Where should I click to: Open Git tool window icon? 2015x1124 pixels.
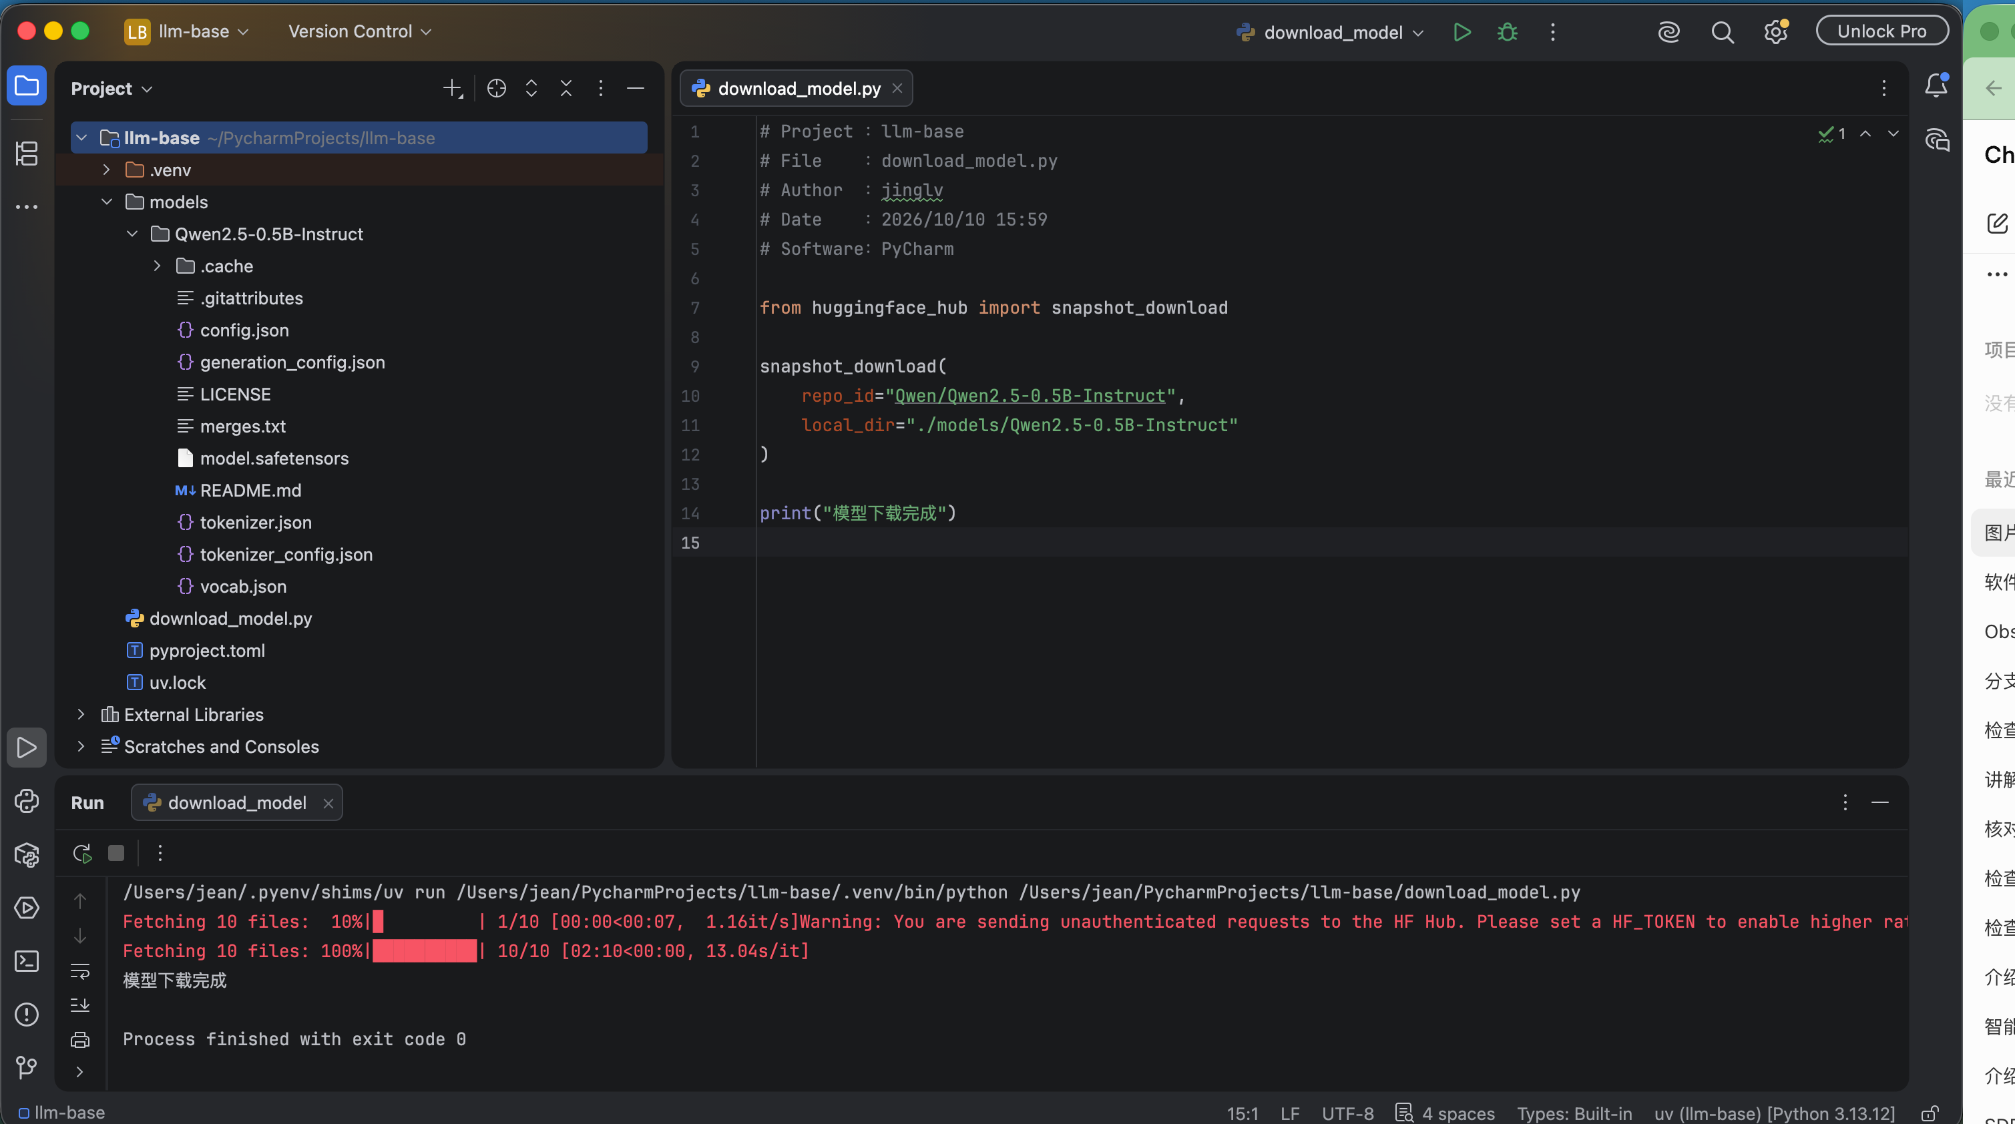tap(27, 1068)
